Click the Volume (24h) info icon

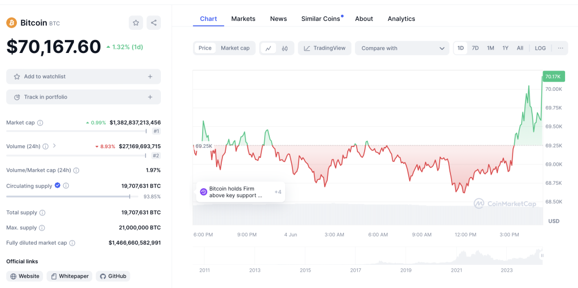click(x=45, y=146)
